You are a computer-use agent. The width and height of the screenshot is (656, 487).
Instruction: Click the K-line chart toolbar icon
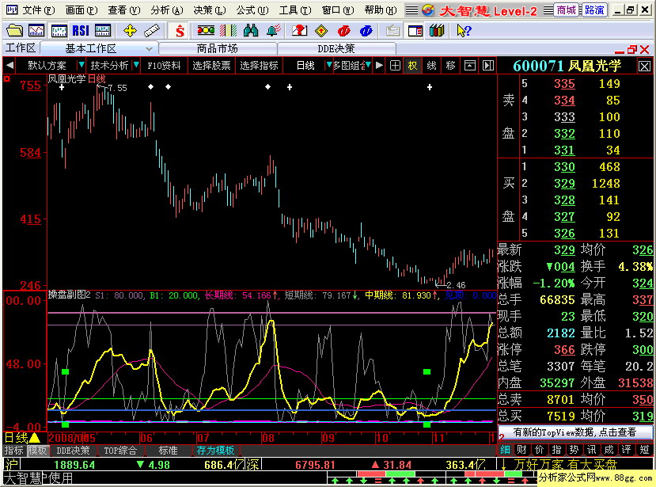coord(59,31)
